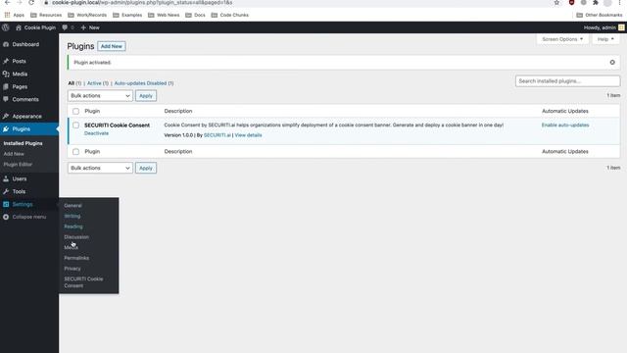Check the SECURITI Cookie Consent plugin checkbox
Image resolution: width=627 pixels, height=353 pixels.
point(76,126)
